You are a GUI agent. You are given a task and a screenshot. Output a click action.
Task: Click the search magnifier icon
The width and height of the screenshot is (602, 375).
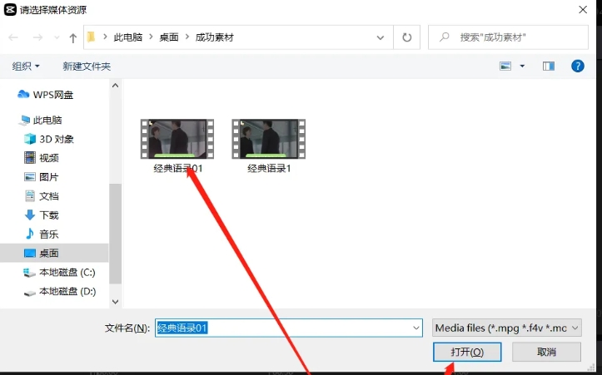(x=444, y=37)
